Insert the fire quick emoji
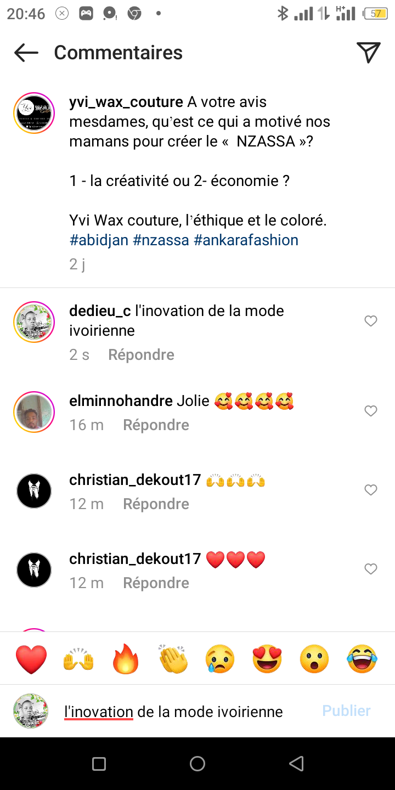Screen dimensions: 395x790 click(x=126, y=659)
